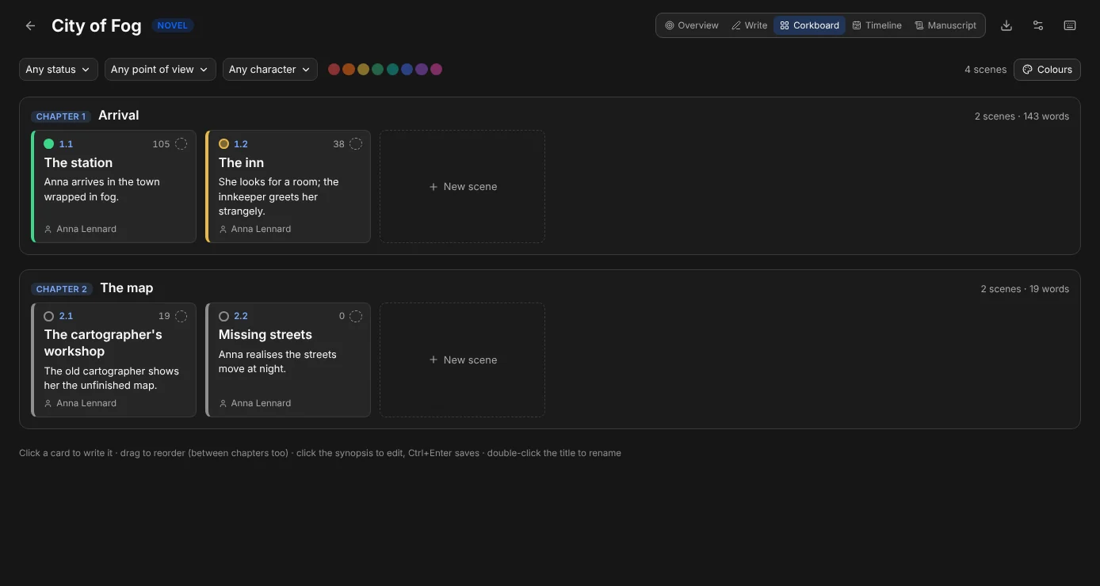Image resolution: width=1100 pixels, height=586 pixels.
Task: Select the red colour filter swatch
Action: 334,70
